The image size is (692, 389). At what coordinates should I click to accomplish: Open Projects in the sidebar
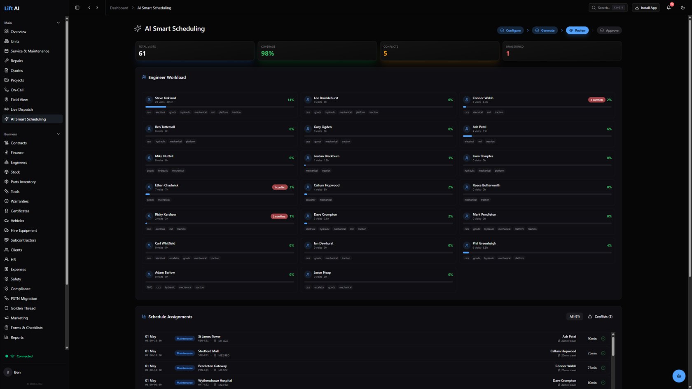(x=33, y=80)
